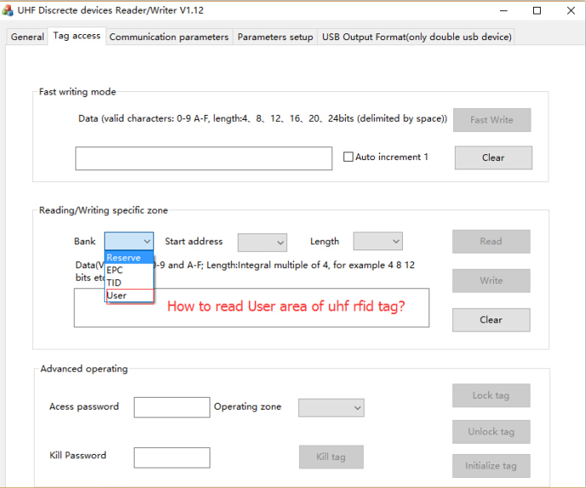Click into the Kill Password field
The height and width of the screenshot is (488, 586).
(x=171, y=457)
